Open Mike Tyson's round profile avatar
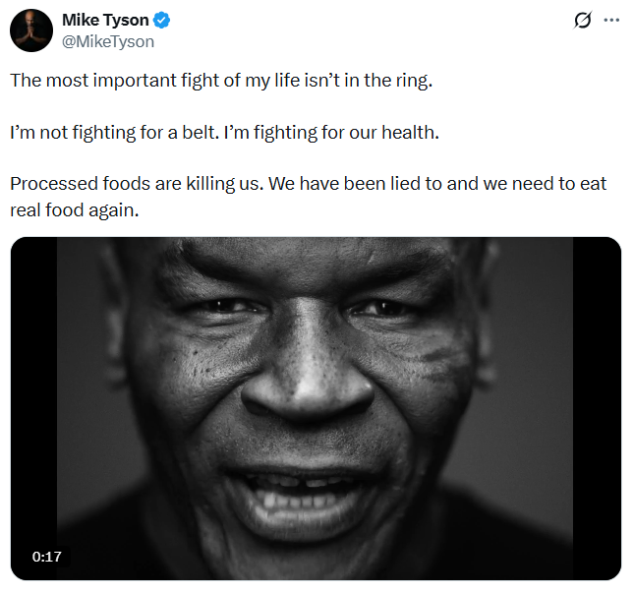This screenshot has height=594, width=634. coord(31,30)
